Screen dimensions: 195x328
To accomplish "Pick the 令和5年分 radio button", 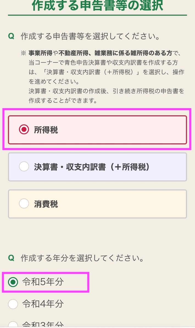I will pyautogui.click(x=13, y=282).
